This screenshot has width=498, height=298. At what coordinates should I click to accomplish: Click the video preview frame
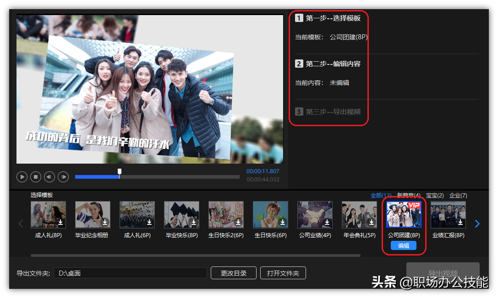[x=150, y=89]
